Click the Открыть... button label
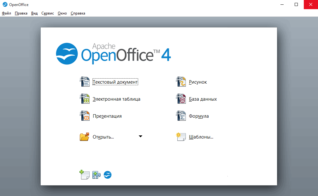 click(x=103, y=137)
